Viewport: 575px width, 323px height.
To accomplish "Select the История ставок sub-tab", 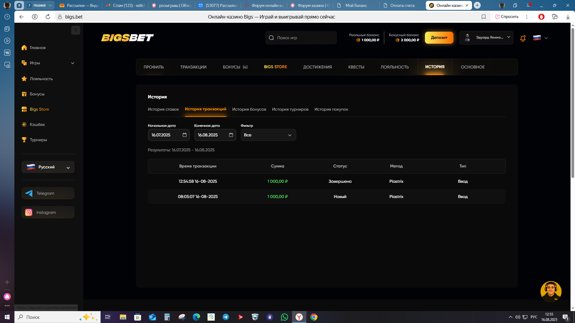I will pyautogui.click(x=163, y=109).
